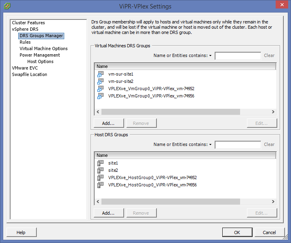Open the Rules settings page
Image resolution: width=291 pixels, height=243 pixels.
pos(25,42)
